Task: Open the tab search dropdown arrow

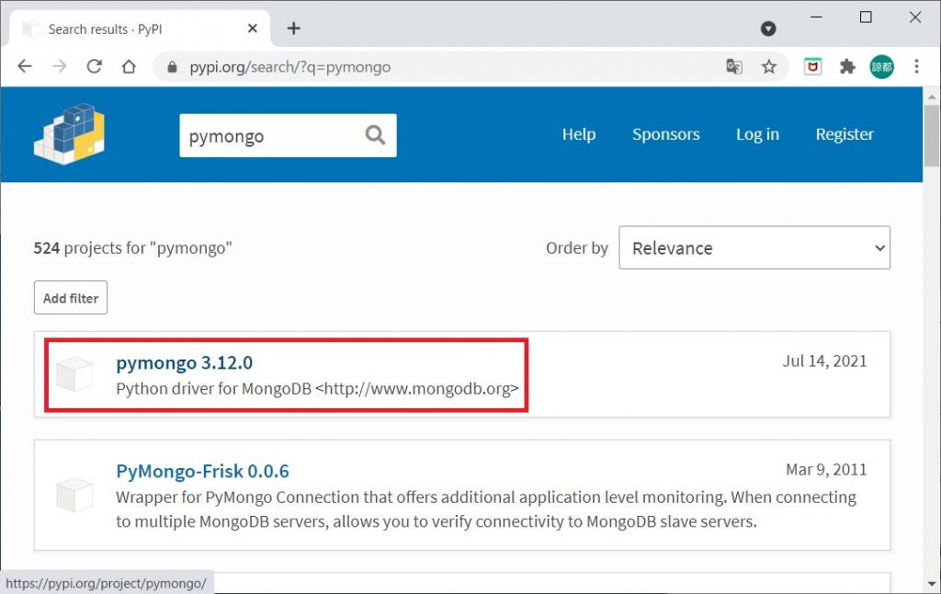Action: pos(768,29)
